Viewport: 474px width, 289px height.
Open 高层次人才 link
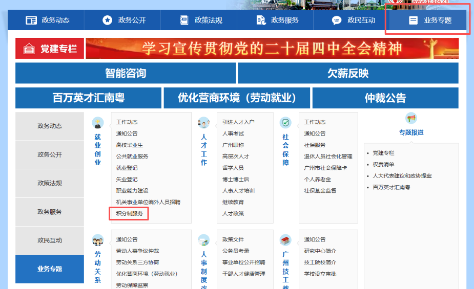(236, 157)
